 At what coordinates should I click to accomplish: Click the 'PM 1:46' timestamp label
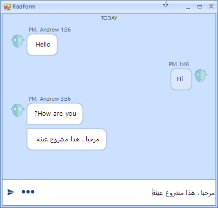[179, 64]
